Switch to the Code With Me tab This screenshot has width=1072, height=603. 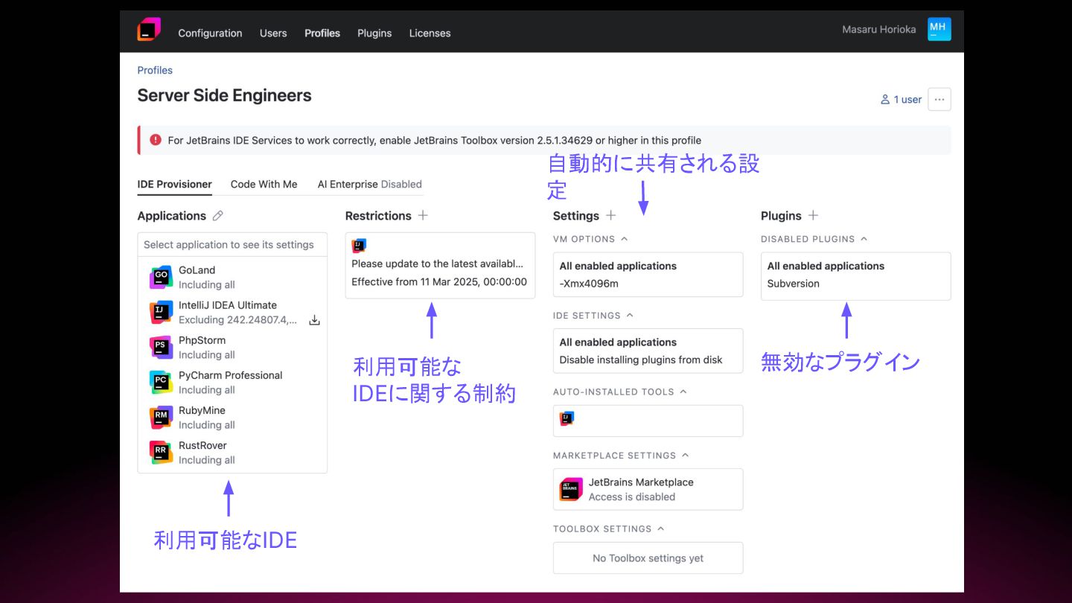tap(264, 184)
